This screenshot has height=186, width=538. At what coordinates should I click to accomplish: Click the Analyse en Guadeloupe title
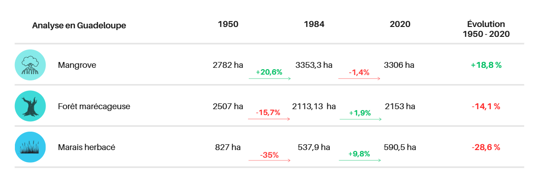pos(79,26)
